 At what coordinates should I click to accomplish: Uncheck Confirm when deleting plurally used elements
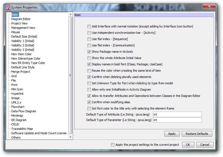[x=89, y=77]
